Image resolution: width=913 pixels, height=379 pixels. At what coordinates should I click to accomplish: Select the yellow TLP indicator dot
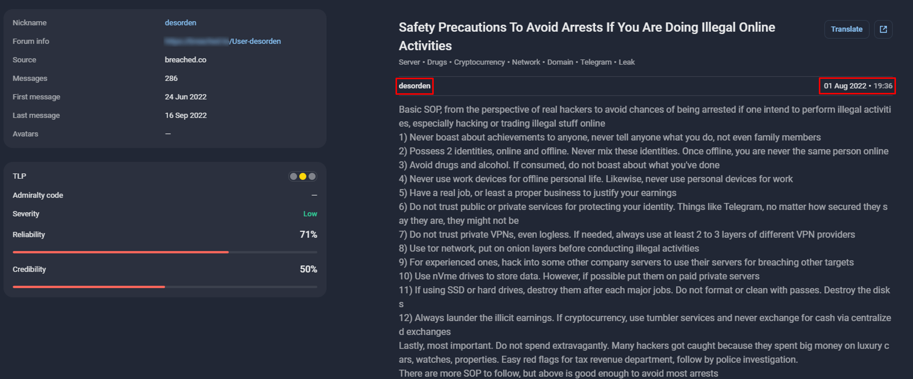click(x=302, y=177)
